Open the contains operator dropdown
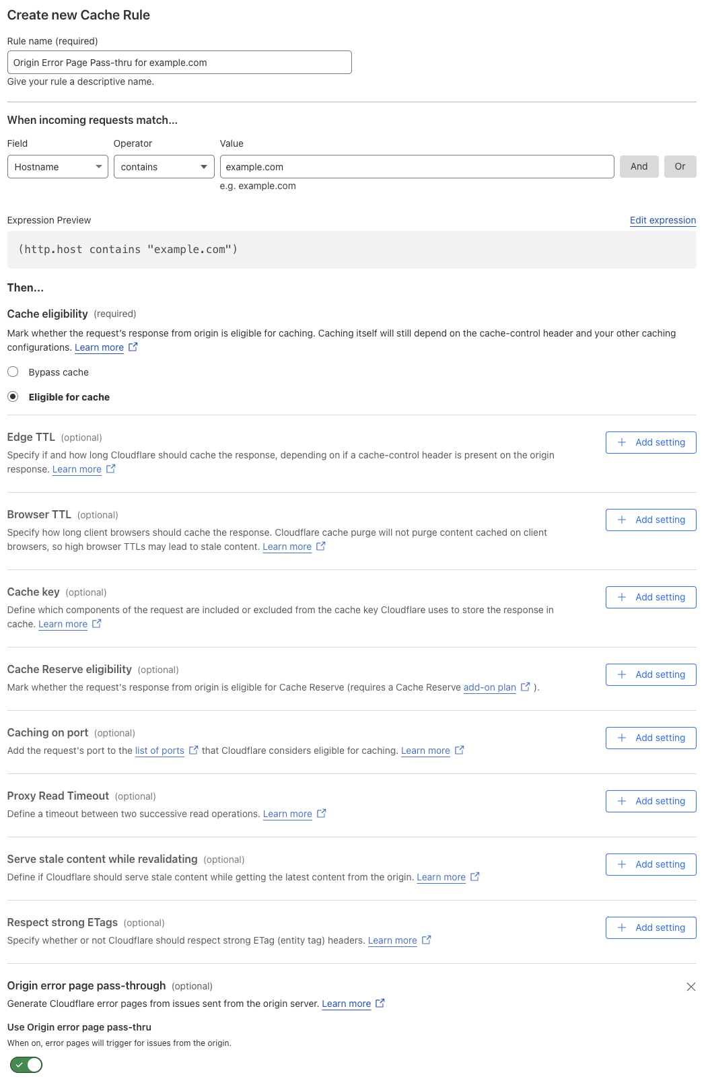 click(164, 167)
